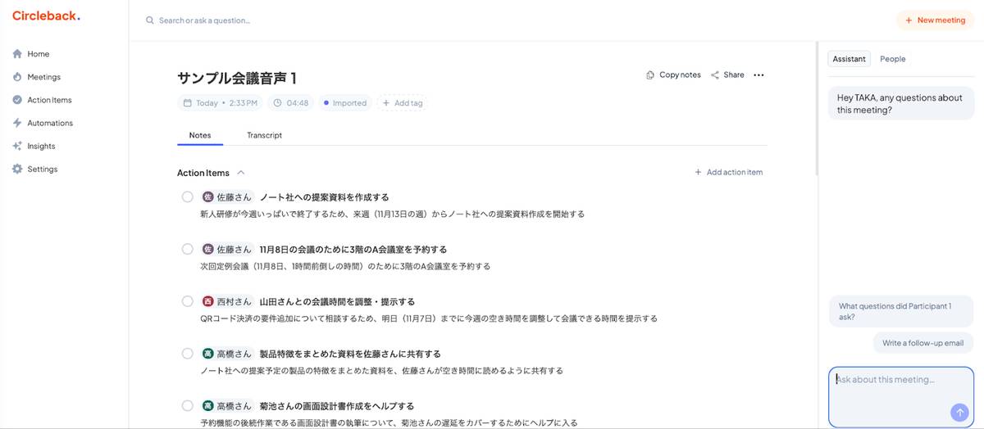Switch to the Transcript tab

[264, 135]
